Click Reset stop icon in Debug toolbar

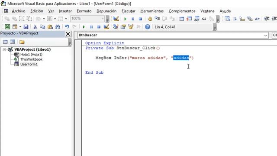click(x=140, y=19)
